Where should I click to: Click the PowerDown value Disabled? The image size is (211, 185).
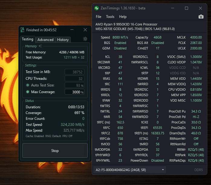[157, 160]
